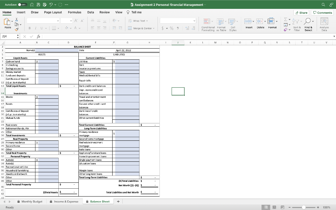Click the 'April 22, 2022' date cell

[123, 50]
